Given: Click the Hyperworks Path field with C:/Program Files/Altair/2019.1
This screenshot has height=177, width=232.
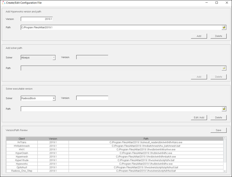Looking at the screenshot, I should tap(121, 27).
